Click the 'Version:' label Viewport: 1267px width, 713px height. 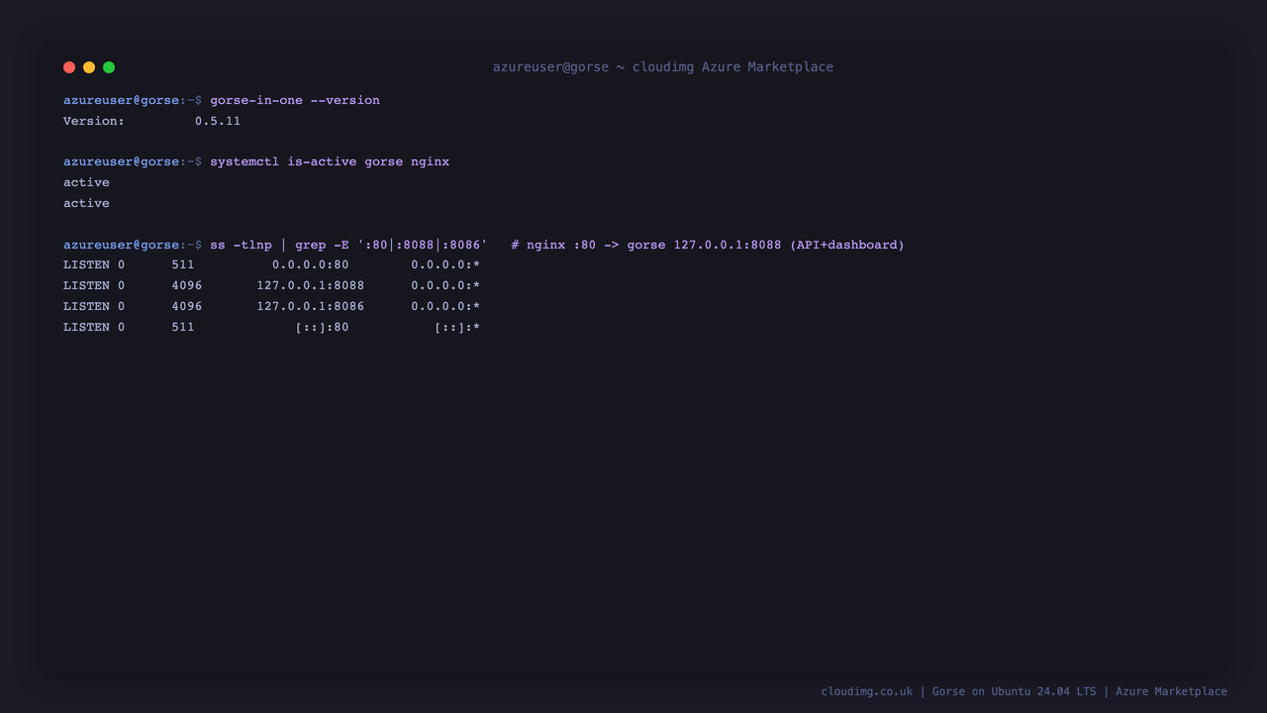coord(94,121)
